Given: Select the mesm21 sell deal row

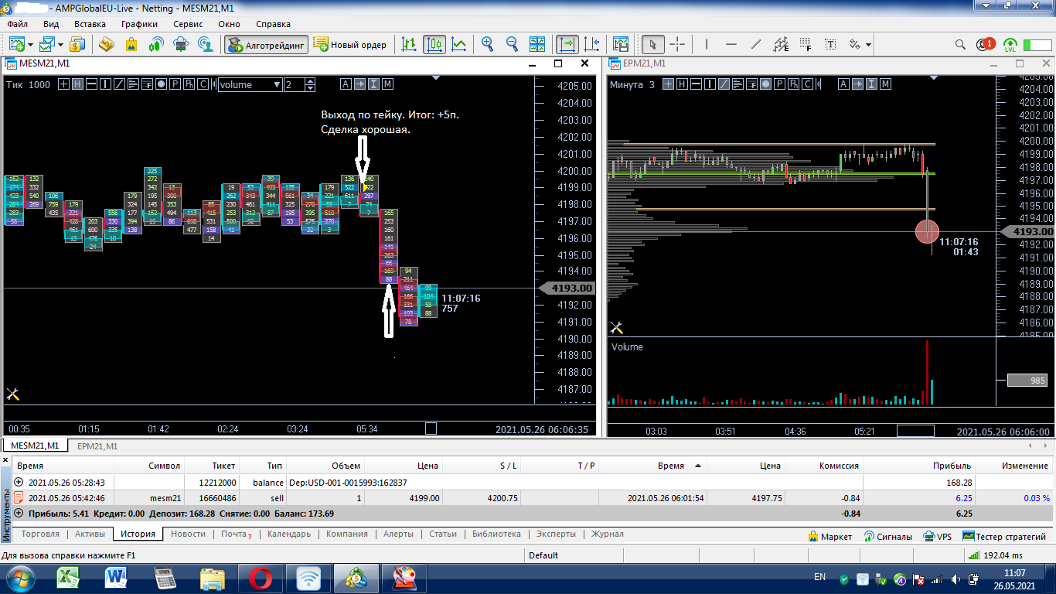Looking at the screenshot, I should (x=532, y=498).
